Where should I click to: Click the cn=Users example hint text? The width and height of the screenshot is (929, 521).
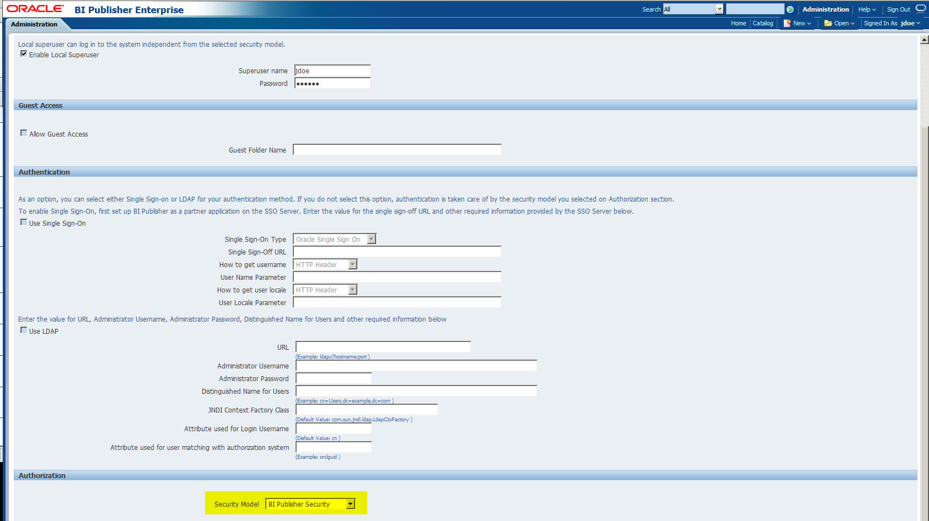[345, 401]
